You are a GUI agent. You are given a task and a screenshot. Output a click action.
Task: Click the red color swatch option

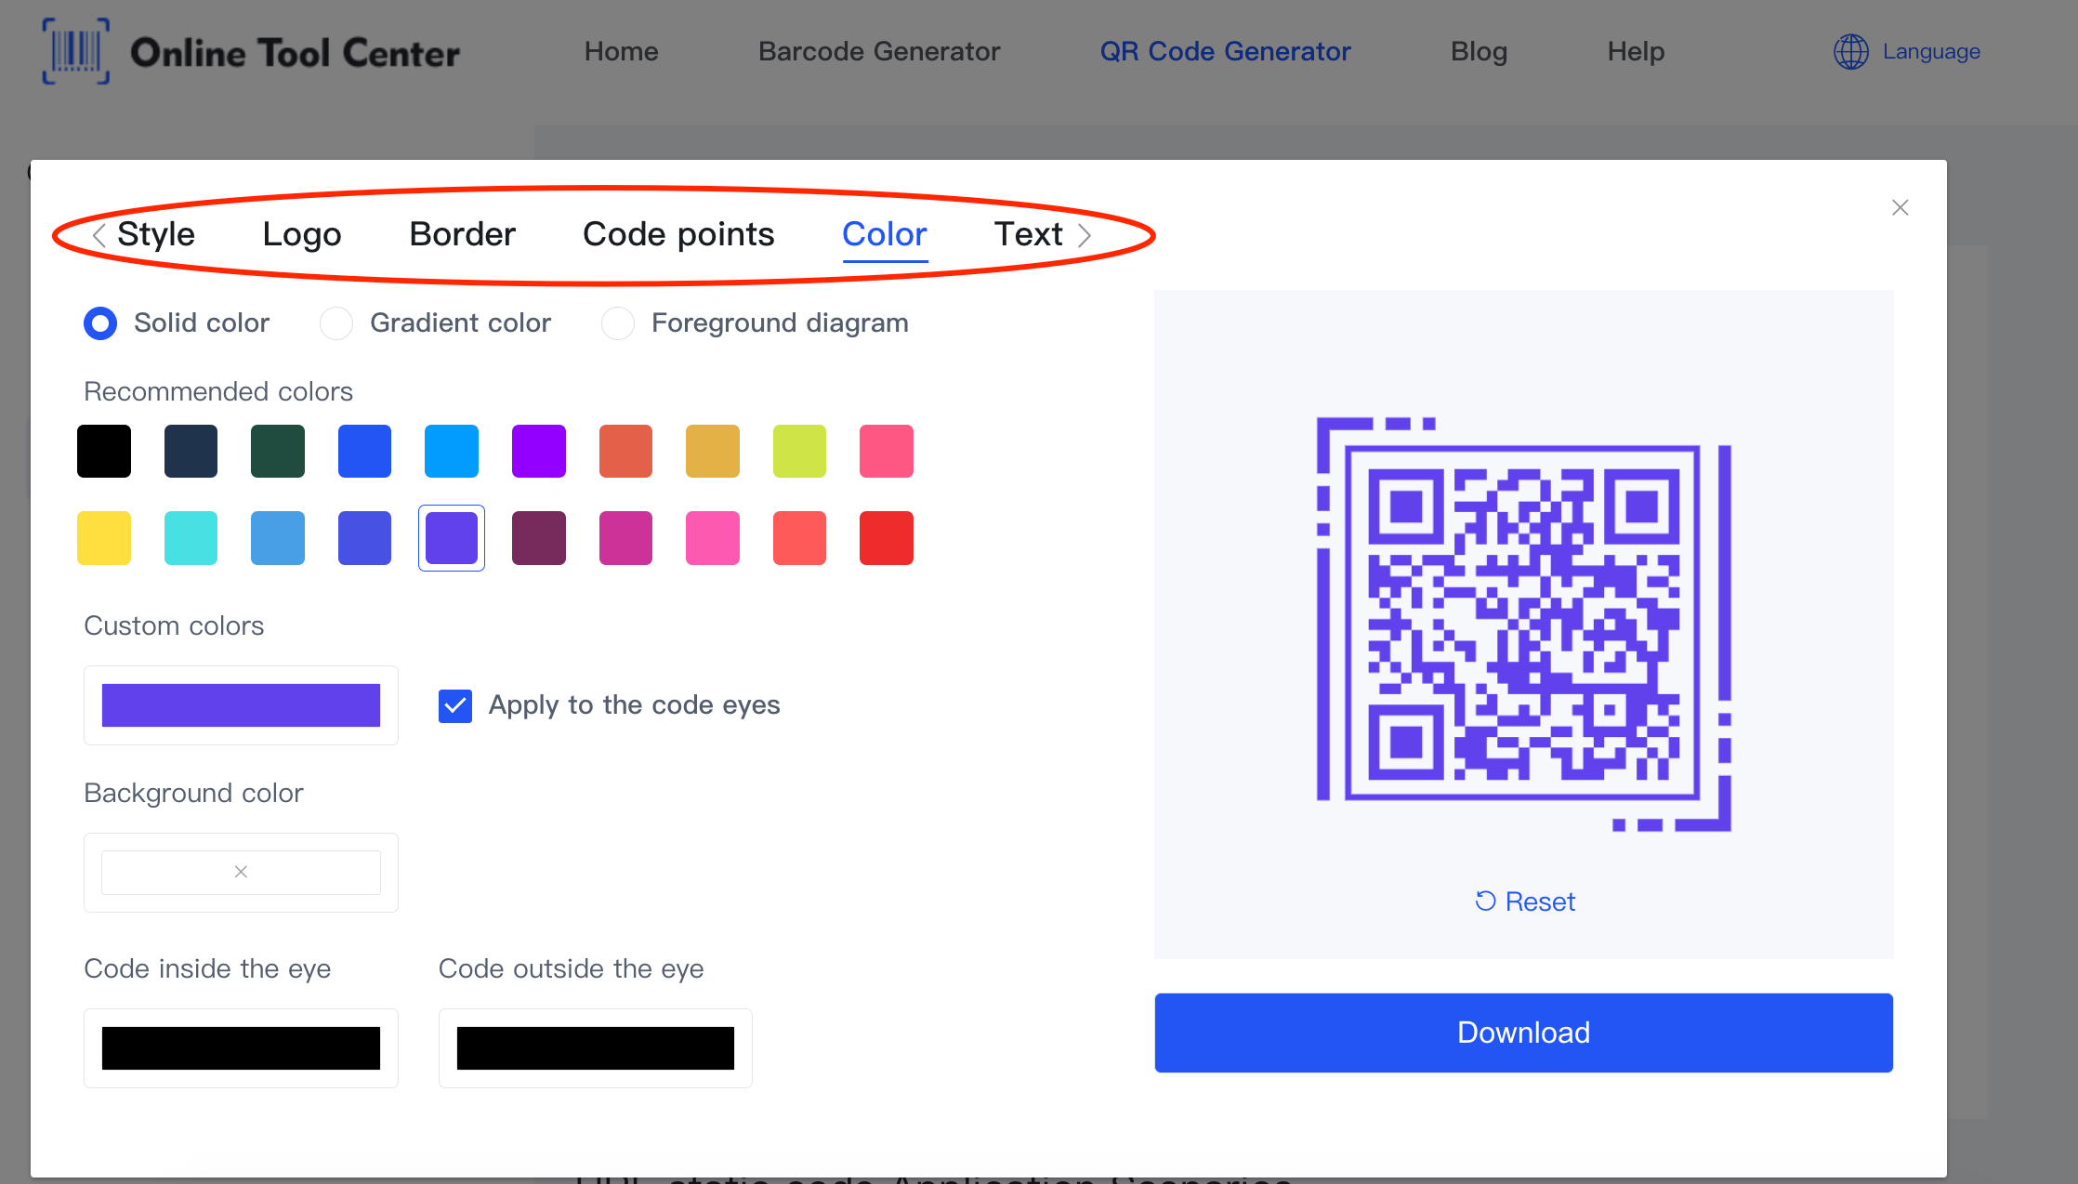tap(887, 538)
